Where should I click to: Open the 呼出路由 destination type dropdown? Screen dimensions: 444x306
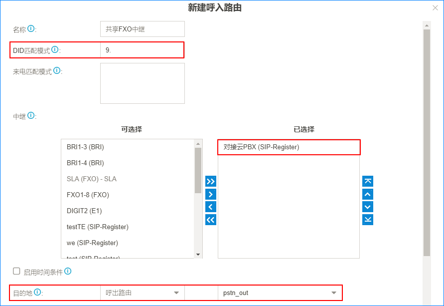coord(142,293)
